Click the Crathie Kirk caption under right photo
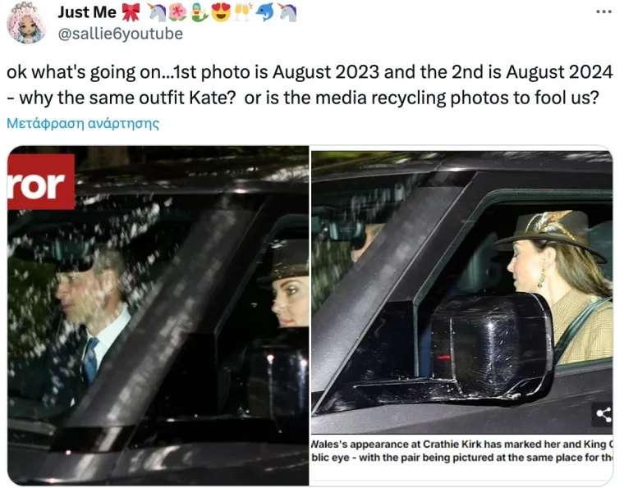 point(462,451)
